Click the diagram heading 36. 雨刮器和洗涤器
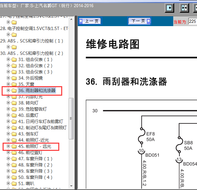Screen dimensions: 197x190 (x=126, y=82)
